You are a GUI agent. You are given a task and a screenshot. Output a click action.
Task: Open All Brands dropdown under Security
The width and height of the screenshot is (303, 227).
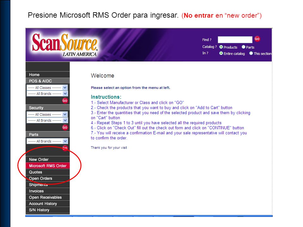[x=47, y=120]
